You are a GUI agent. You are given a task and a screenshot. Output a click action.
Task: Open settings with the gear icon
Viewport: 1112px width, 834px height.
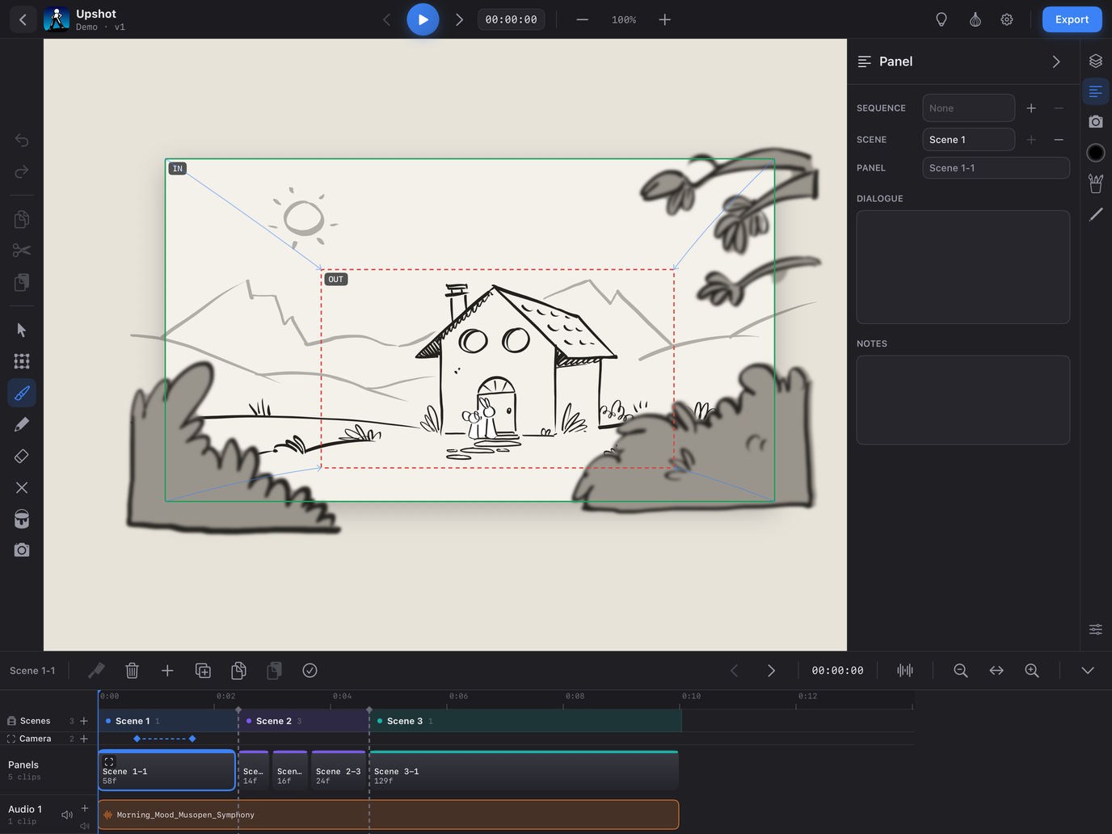pyautogui.click(x=1007, y=19)
